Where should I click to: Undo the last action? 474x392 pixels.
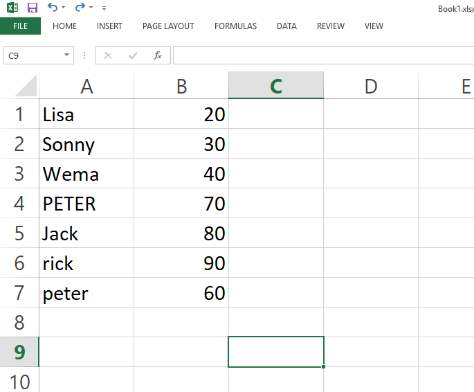pos(53,7)
